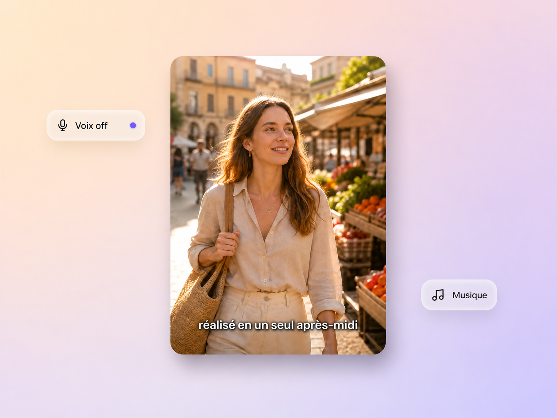Click the subtitle 'réalisé en un seul après-midi'

click(278, 325)
